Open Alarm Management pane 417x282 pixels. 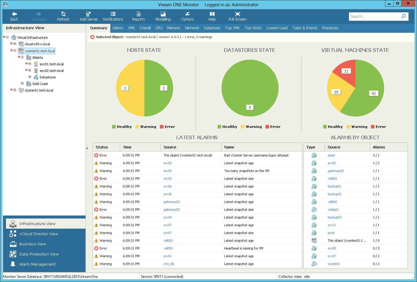coord(46,264)
